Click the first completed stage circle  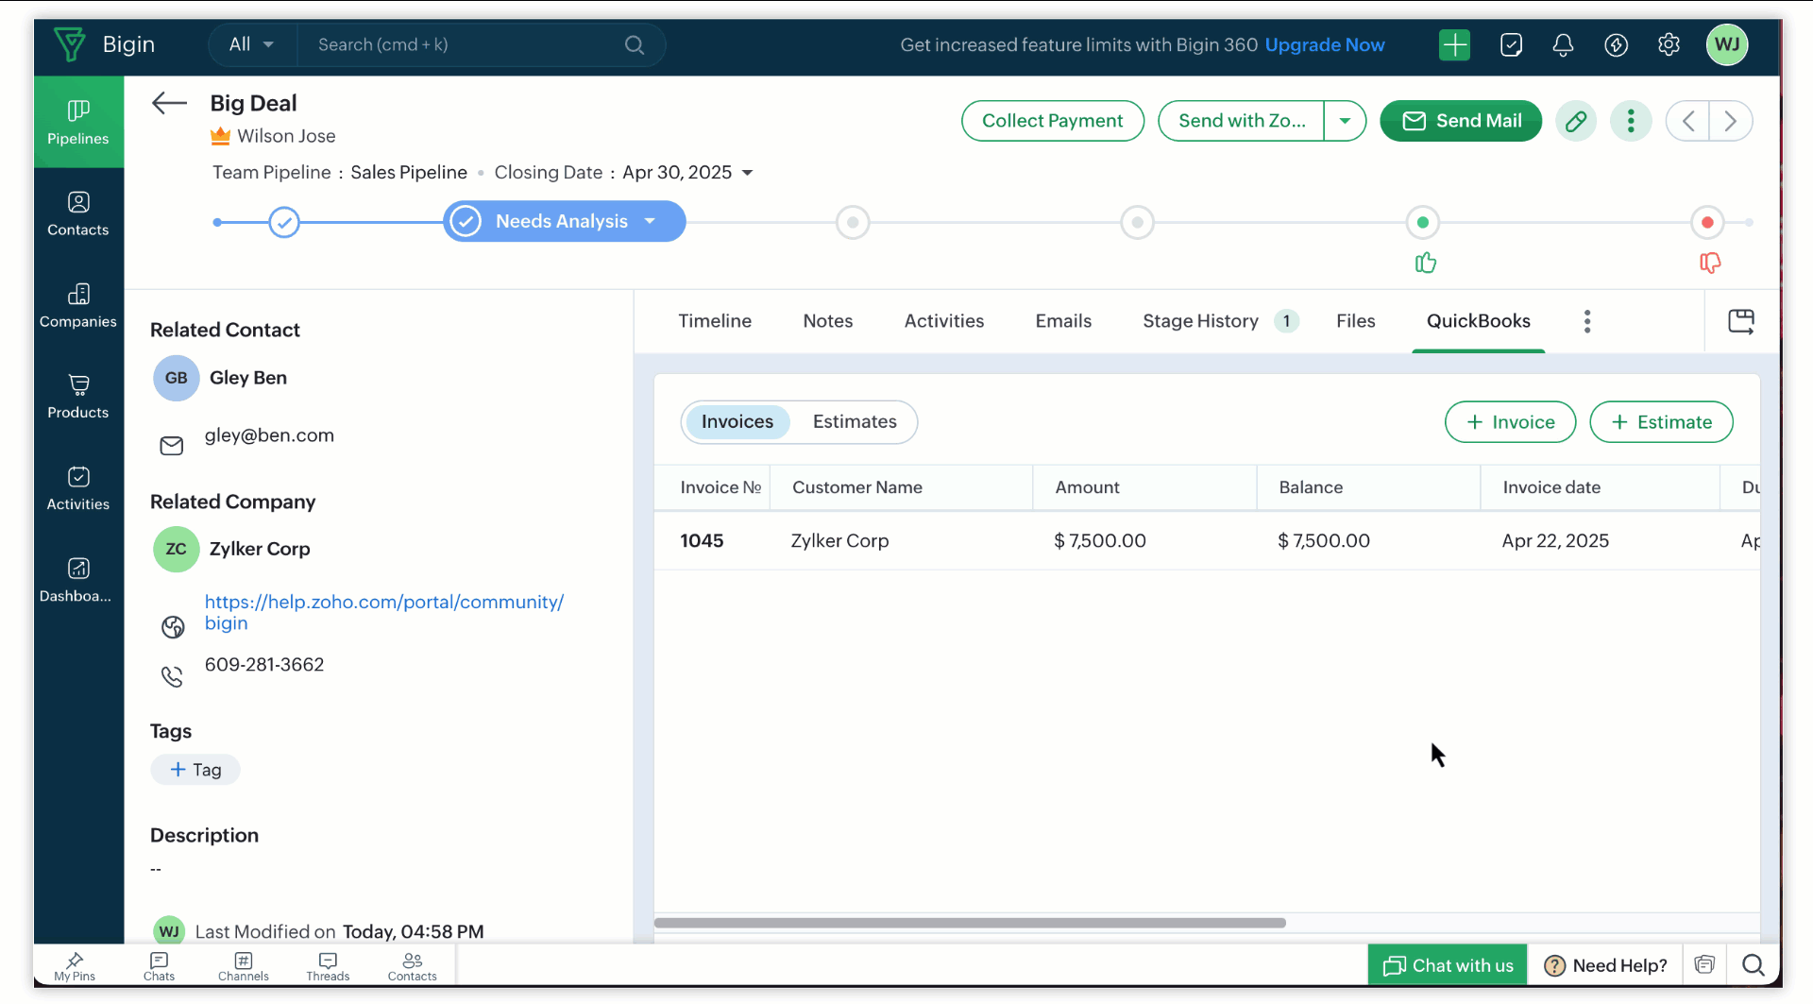click(x=284, y=222)
